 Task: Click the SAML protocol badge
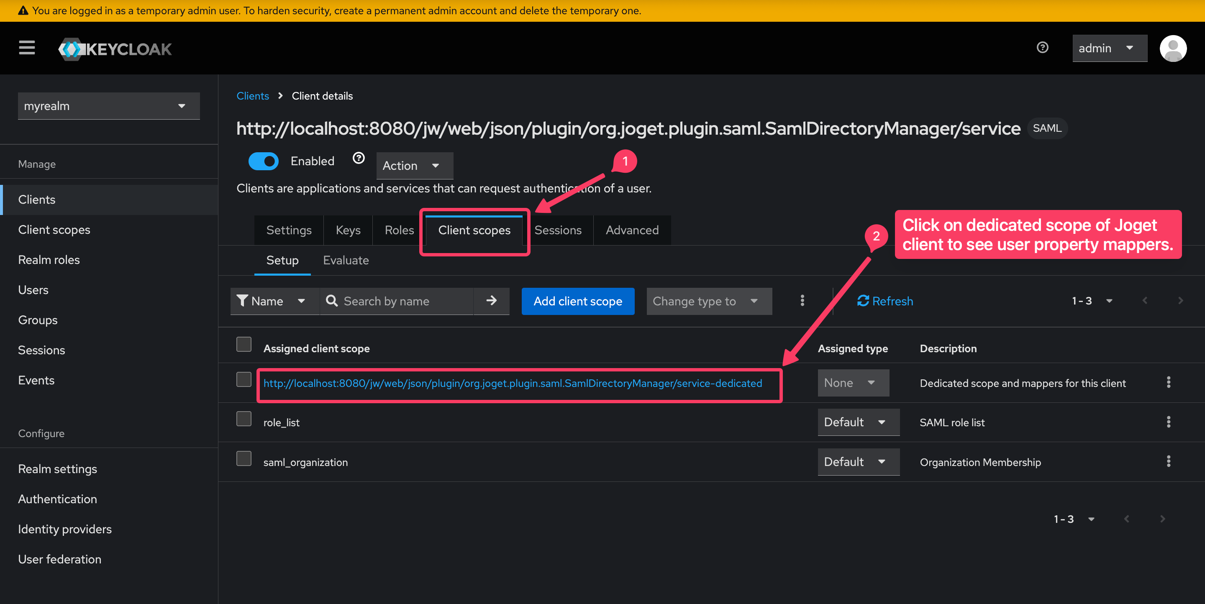tap(1047, 128)
